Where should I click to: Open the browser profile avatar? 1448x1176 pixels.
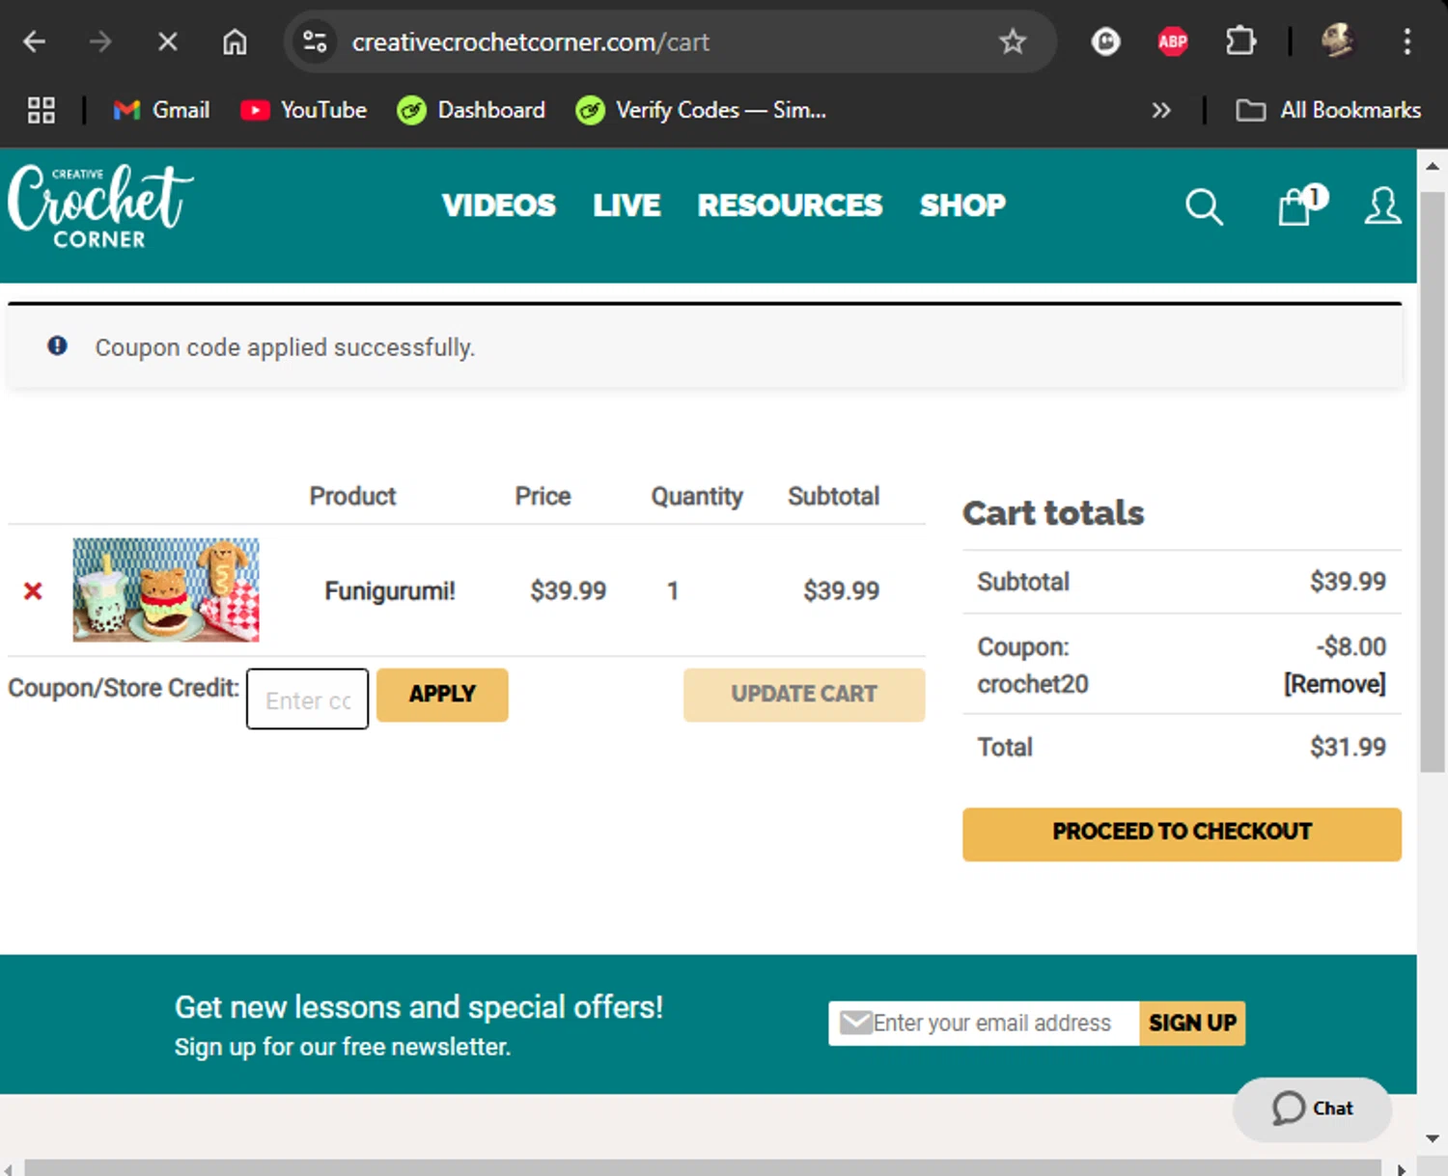[x=1338, y=41]
